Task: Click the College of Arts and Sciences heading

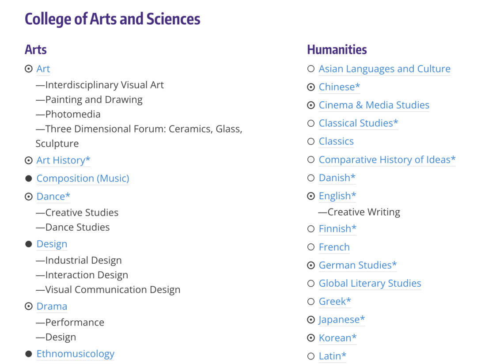Action: (112, 19)
